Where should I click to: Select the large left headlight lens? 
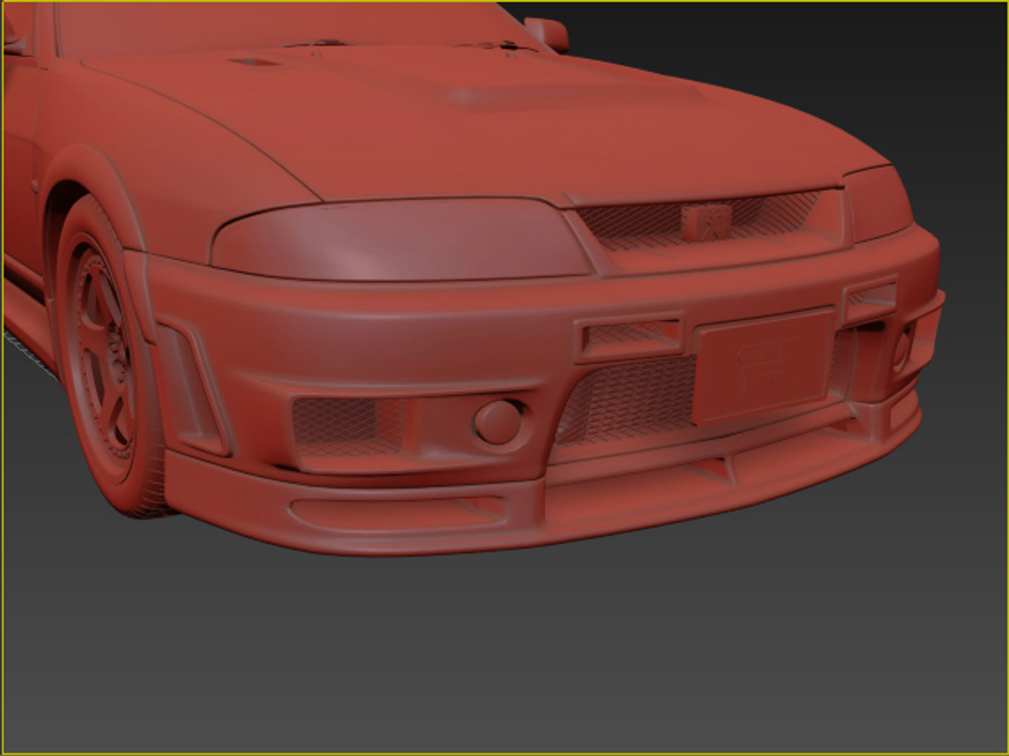click(400, 239)
